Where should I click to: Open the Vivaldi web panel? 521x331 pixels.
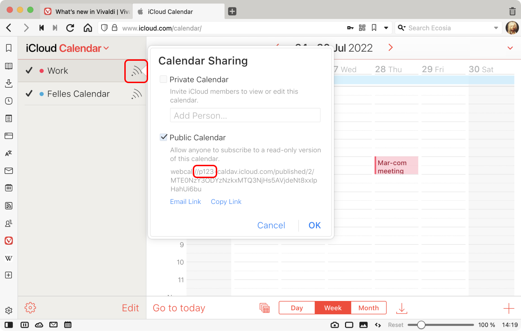pos(9,241)
